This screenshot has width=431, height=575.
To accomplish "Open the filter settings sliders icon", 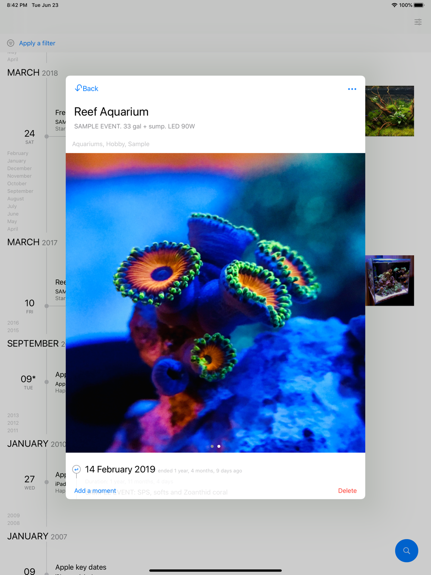I will [418, 22].
